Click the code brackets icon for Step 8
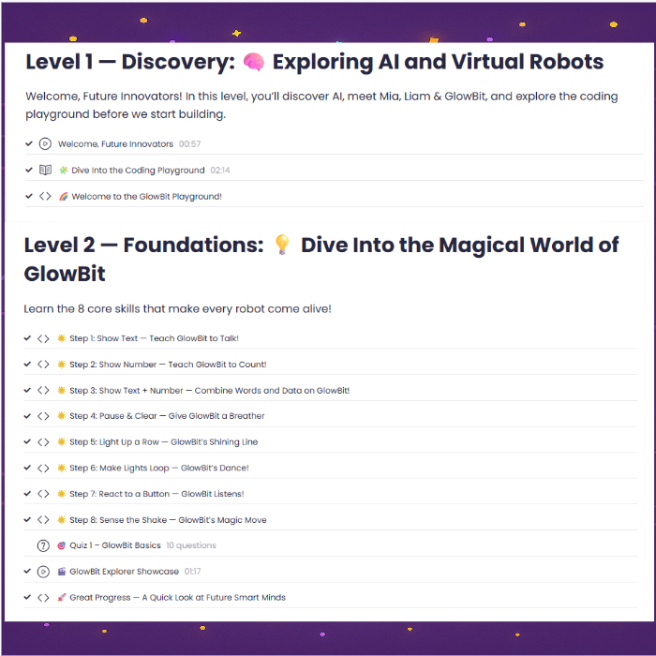 (44, 519)
